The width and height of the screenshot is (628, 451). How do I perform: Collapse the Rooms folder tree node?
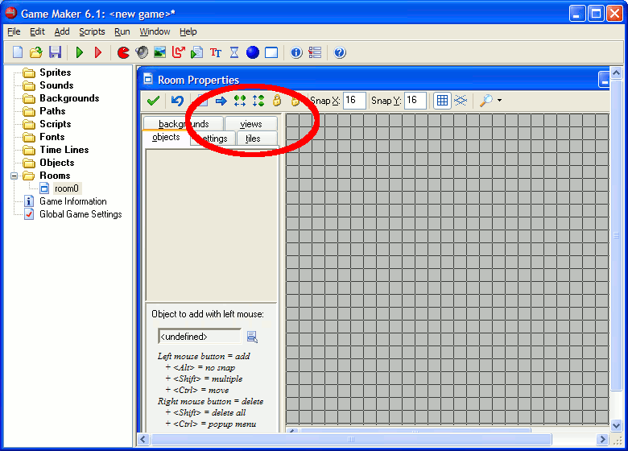14,176
